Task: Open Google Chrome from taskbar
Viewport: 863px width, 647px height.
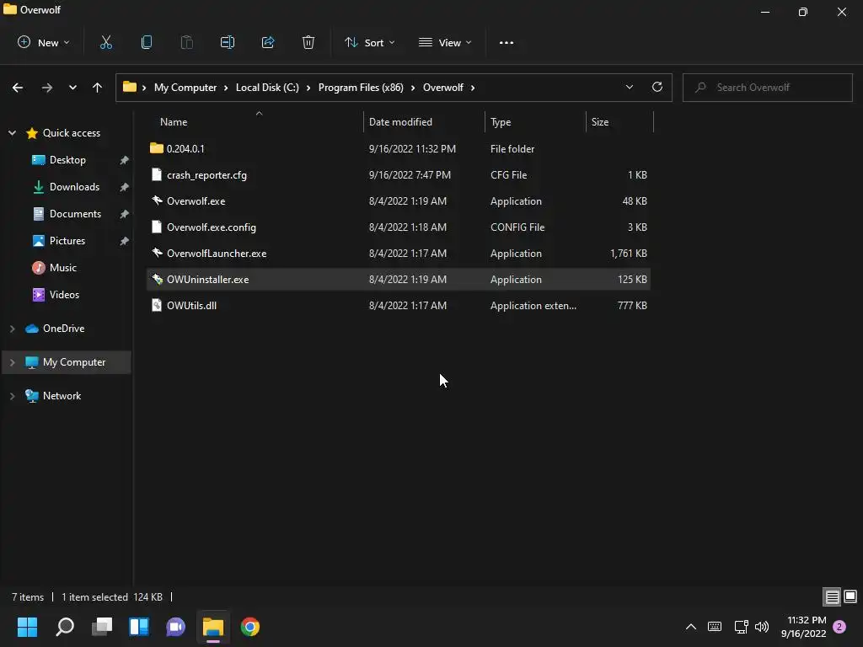Action: 249,627
